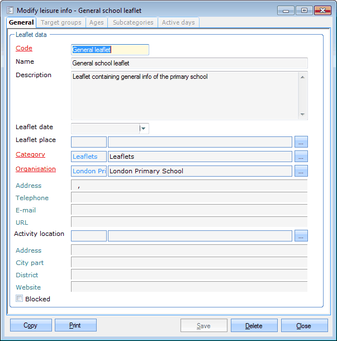Click the Leaflet date input field

[x=105, y=129]
